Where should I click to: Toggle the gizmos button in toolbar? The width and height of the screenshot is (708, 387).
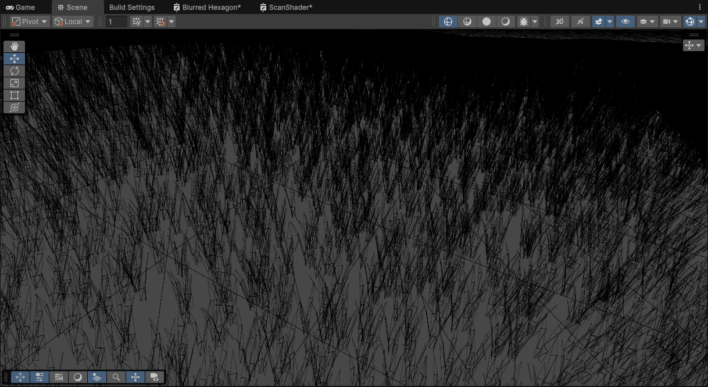point(690,21)
